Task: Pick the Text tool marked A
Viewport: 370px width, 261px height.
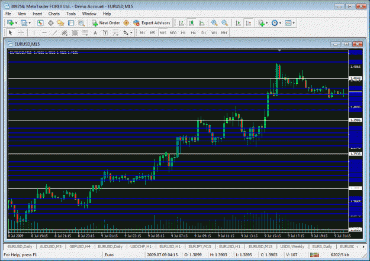Action: (x=95, y=32)
